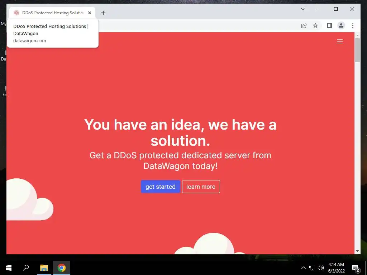The image size is (367, 275).
Task: Bookmark this page with the star icon
Action: (x=315, y=25)
